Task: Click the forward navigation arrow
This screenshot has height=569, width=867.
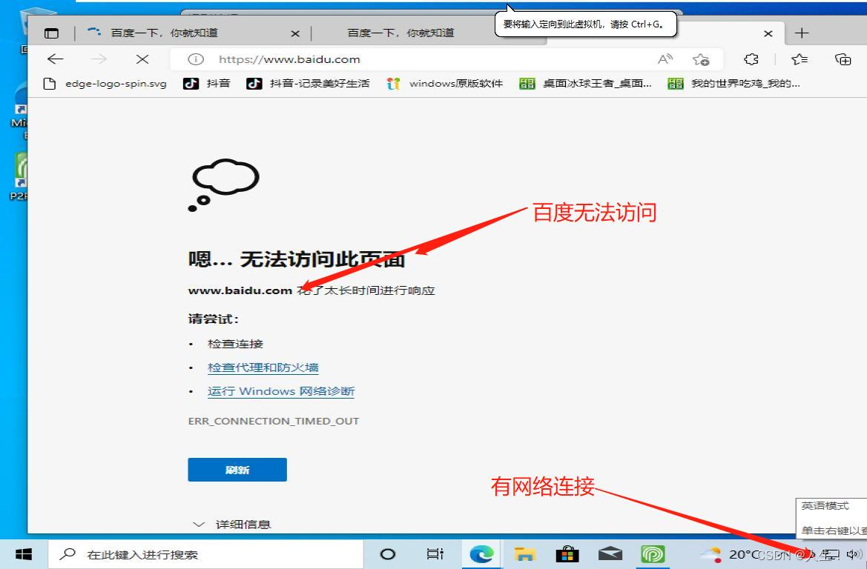Action: (99, 59)
